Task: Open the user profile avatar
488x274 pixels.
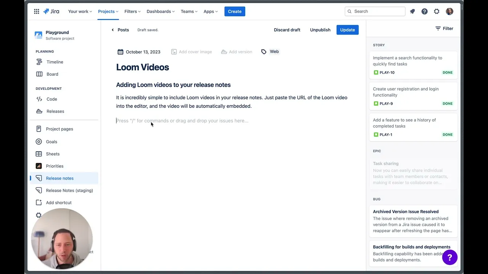Action: [x=449, y=11]
